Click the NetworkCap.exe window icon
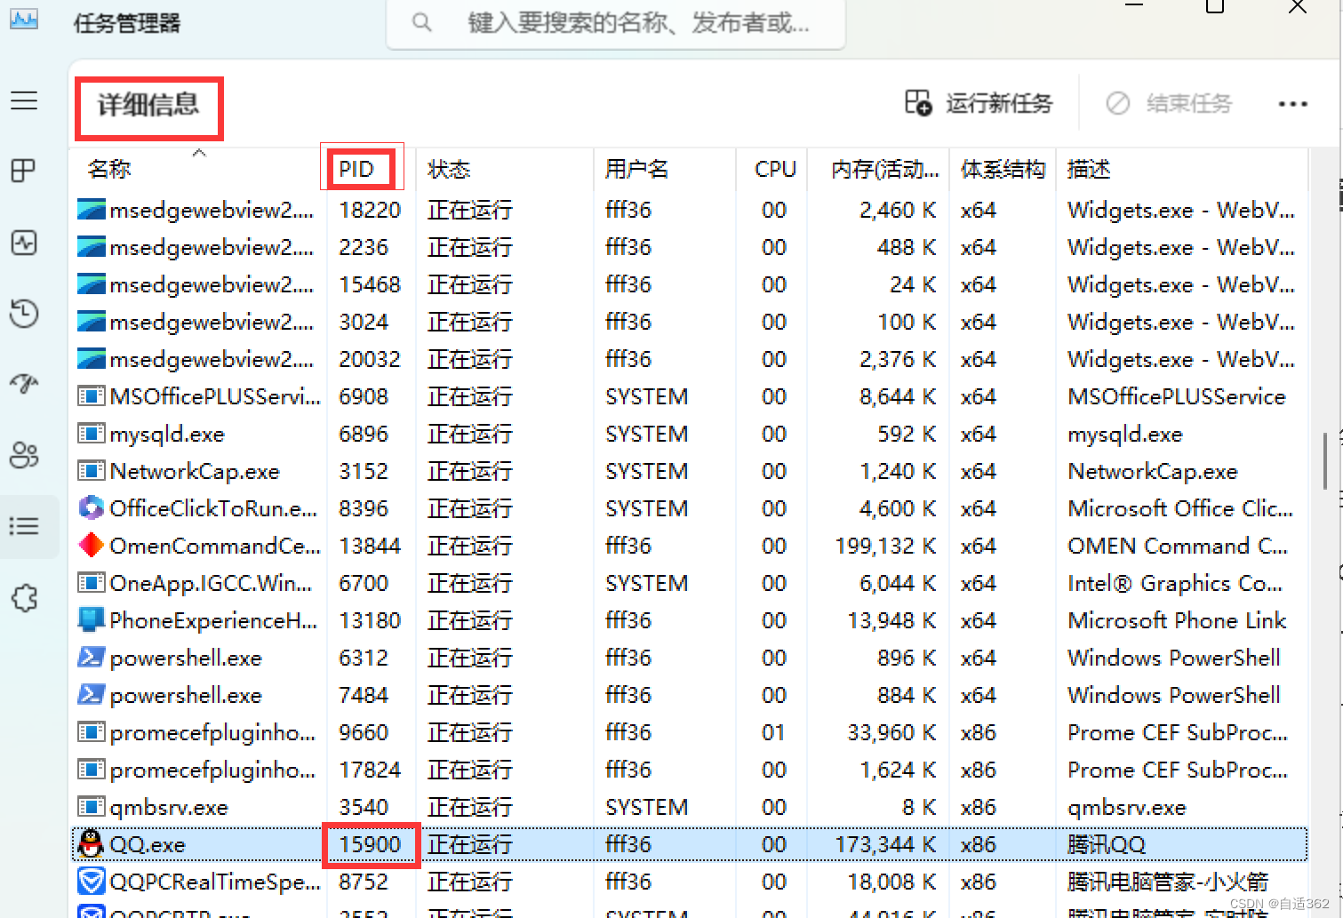This screenshot has width=1343, height=918. 92,470
